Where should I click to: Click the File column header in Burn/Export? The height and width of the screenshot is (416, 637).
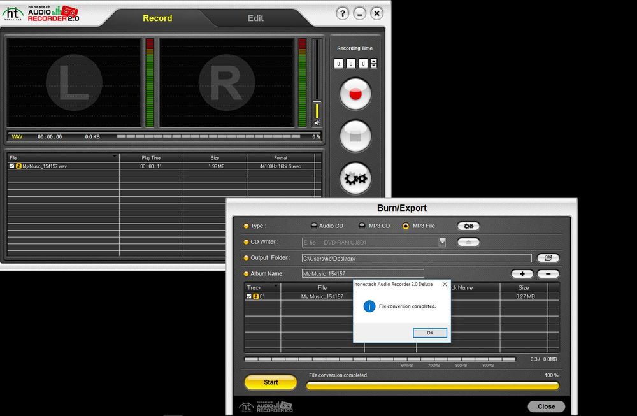[x=322, y=287]
